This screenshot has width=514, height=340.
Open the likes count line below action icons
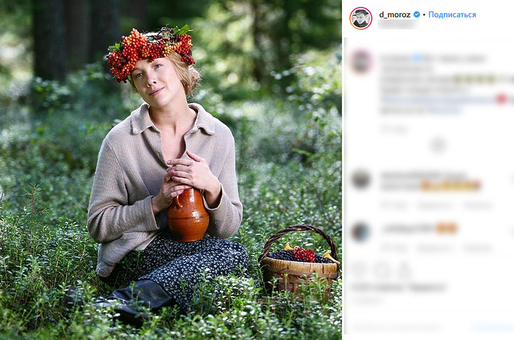399,287
